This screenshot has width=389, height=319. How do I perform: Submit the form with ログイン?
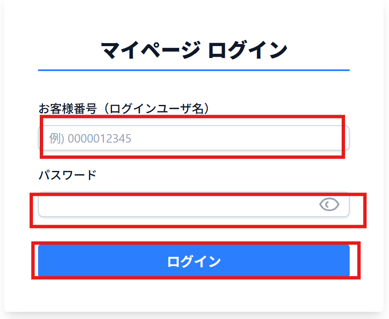194,261
